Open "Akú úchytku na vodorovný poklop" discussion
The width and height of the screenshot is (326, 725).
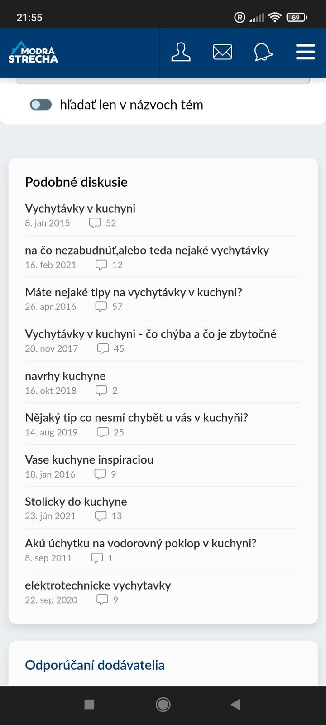click(x=140, y=543)
